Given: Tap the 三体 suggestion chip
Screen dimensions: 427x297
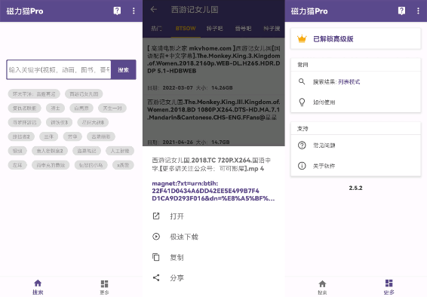Looking at the screenshot, I should pyautogui.click(x=49, y=136).
